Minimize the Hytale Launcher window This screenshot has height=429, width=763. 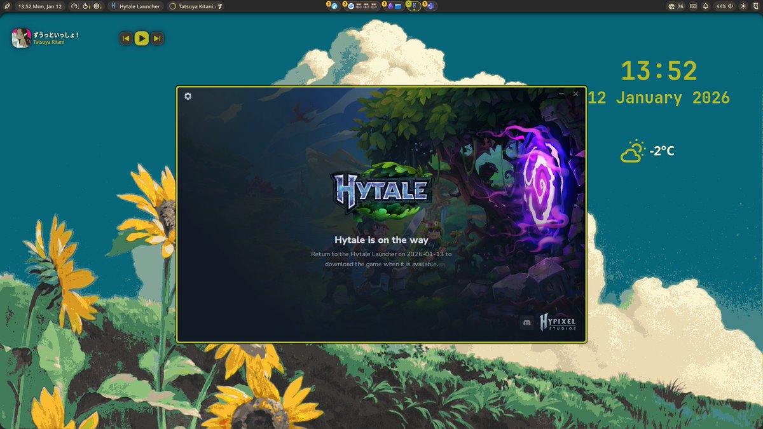pyautogui.click(x=561, y=94)
